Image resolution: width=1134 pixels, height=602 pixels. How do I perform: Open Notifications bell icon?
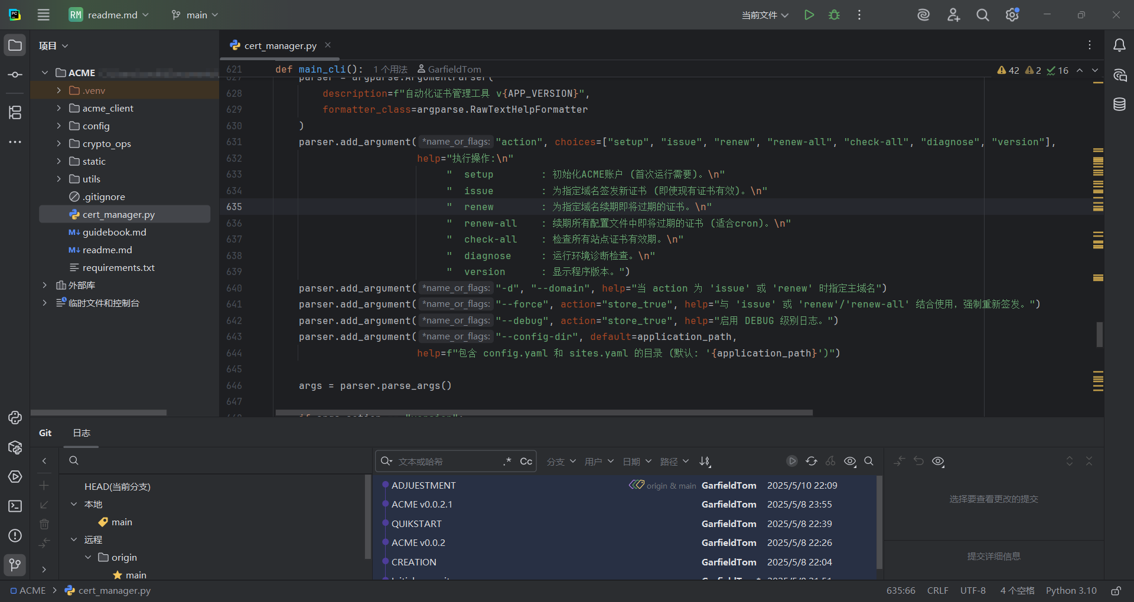point(1119,45)
